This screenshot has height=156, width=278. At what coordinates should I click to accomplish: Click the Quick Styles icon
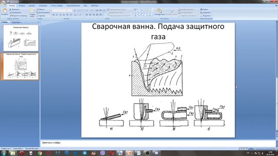171,12
